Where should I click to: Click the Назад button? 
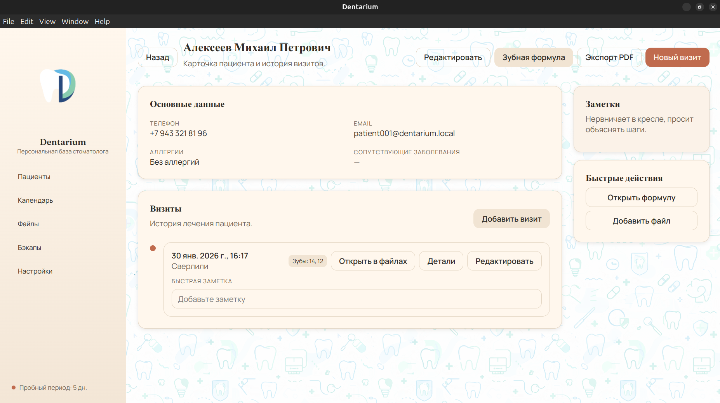157,57
